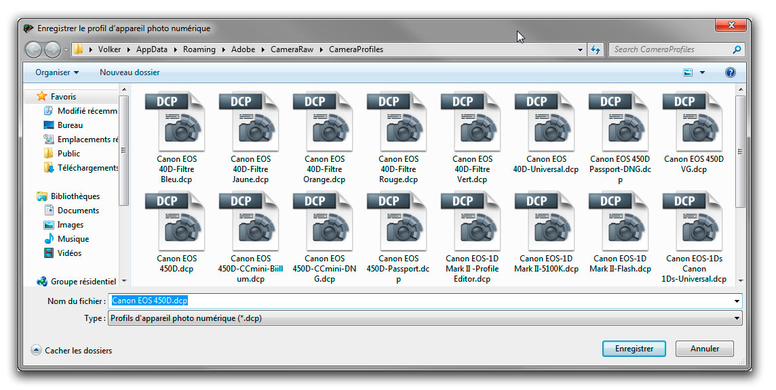The image size is (776, 390).
Task: Click the navigation pane scroll down arrow
Action: [124, 281]
